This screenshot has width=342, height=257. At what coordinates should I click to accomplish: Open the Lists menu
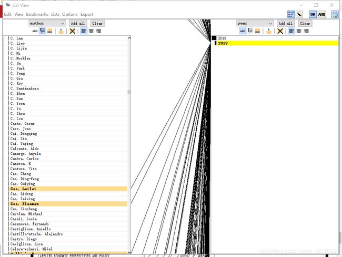(55, 14)
